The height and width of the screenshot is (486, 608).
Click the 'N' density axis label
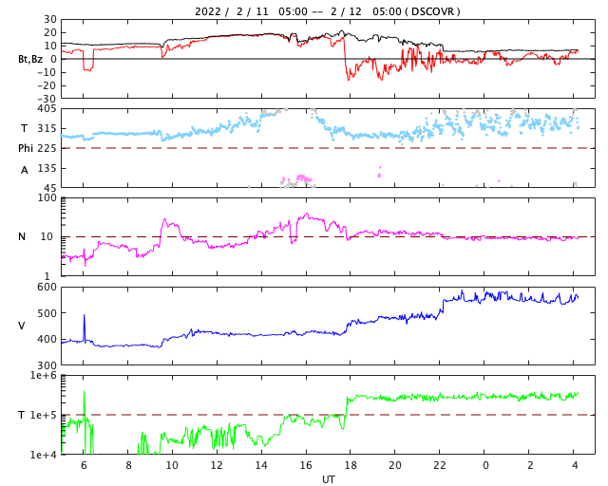click(22, 236)
